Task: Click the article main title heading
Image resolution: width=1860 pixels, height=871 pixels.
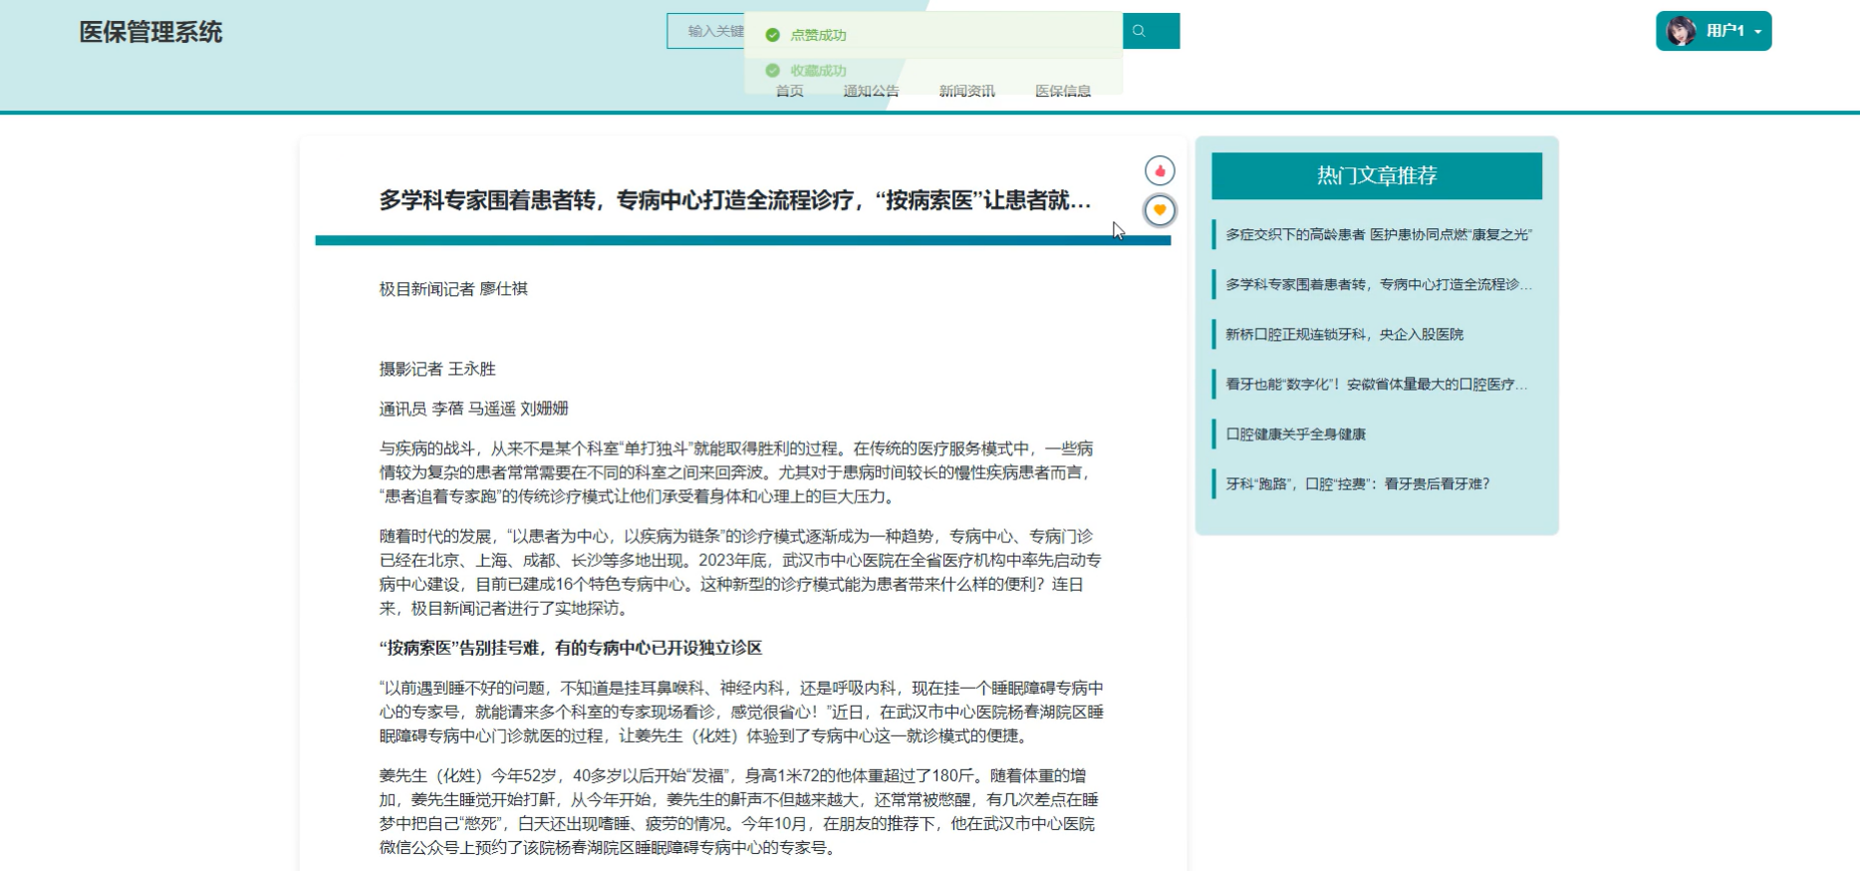Action: click(x=735, y=200)
